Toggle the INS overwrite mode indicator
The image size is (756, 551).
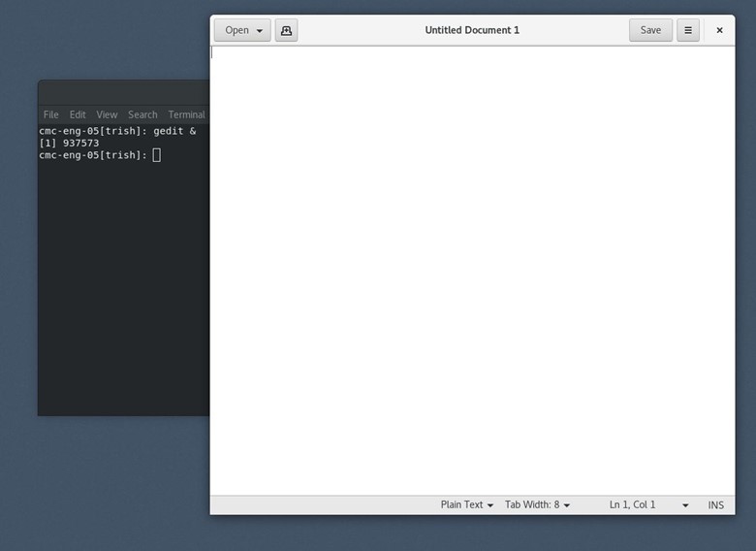(x=715, y=504)
